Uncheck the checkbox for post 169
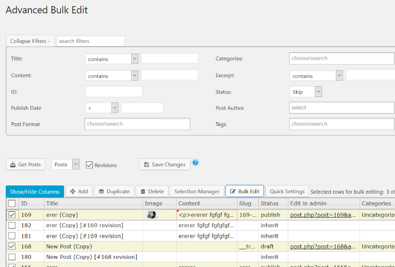395x267 pixels. point(12,215)
